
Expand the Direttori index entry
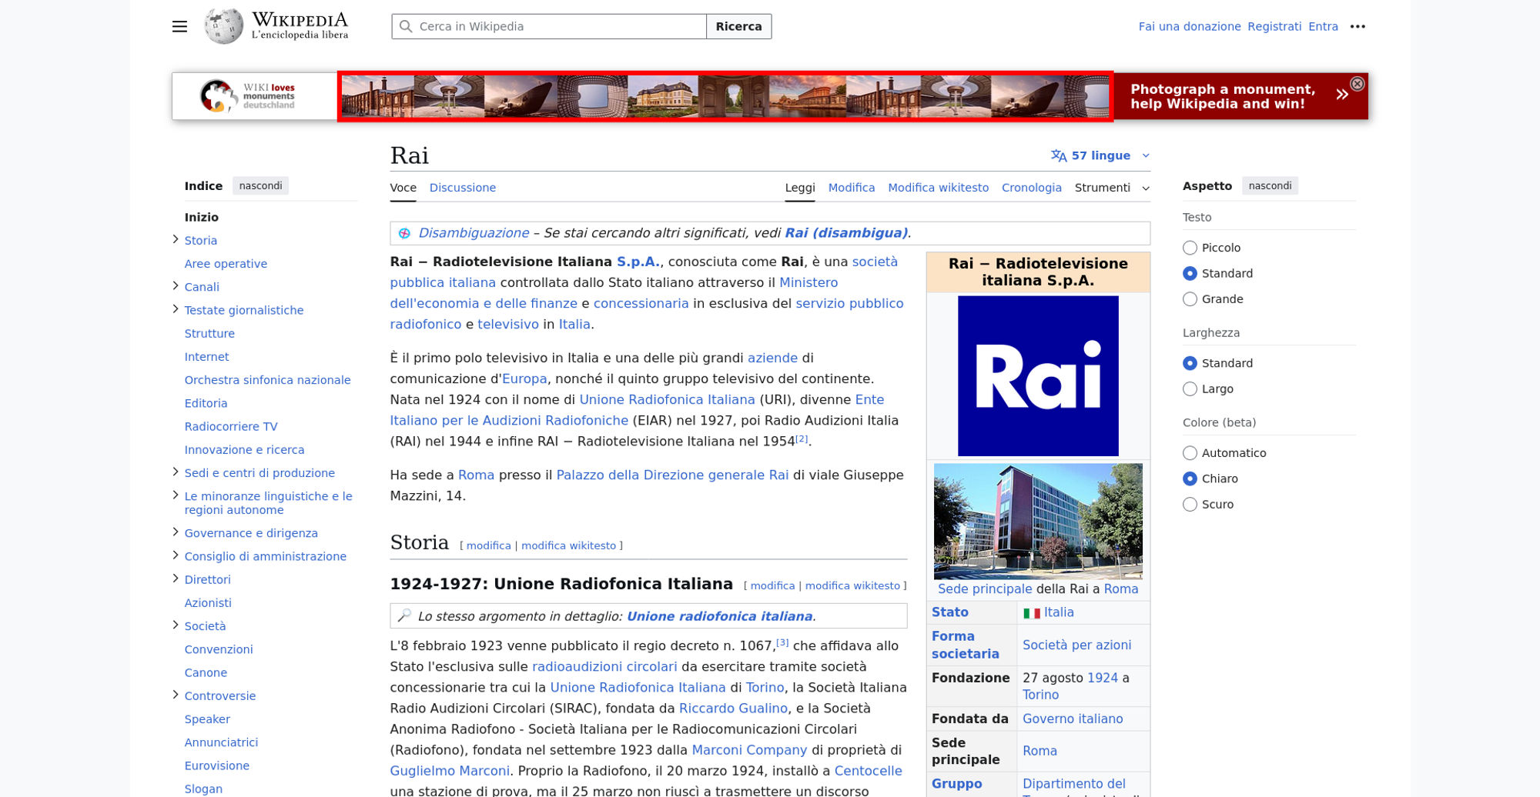click(176, 579)
